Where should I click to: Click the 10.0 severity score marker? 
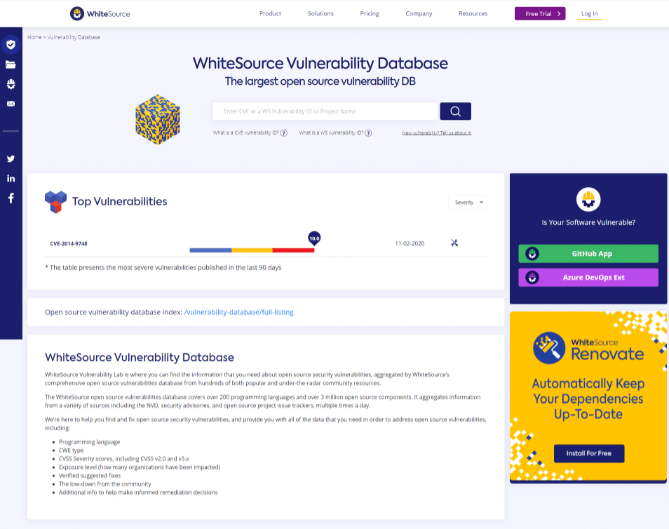pos(314,238)
